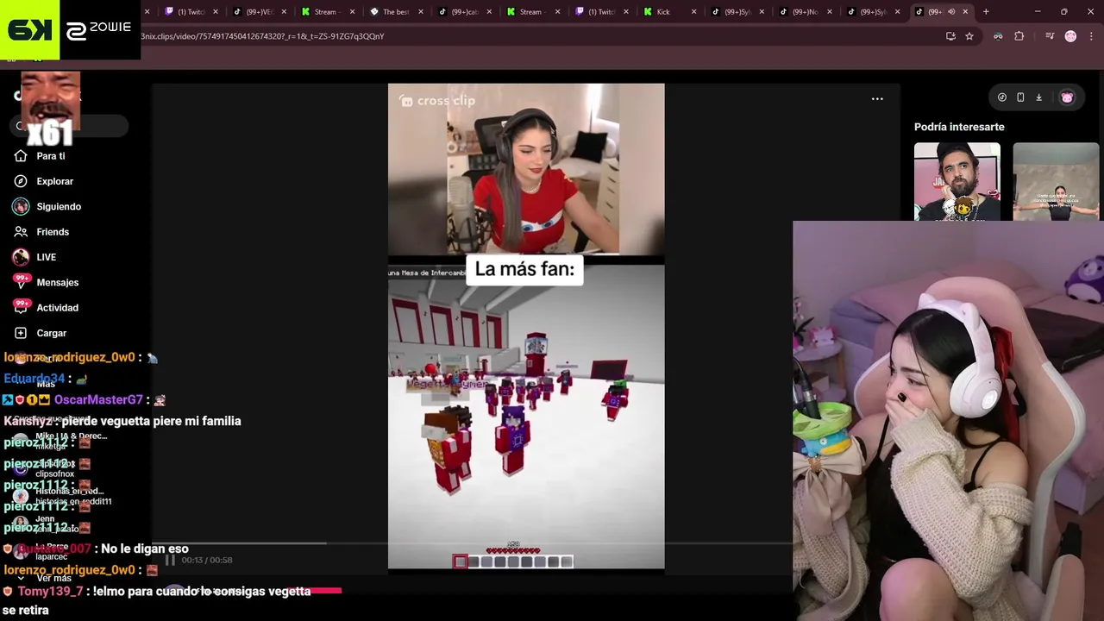Switch to the (99+)cab TikTok tab
Image resolution: width=1104 pixels, height=621 pixels.
[x=464, y=11]
